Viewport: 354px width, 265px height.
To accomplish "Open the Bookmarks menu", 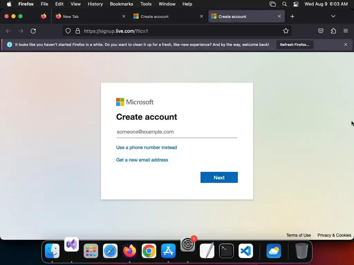I will pyautogui.click(x=121, y=4).
